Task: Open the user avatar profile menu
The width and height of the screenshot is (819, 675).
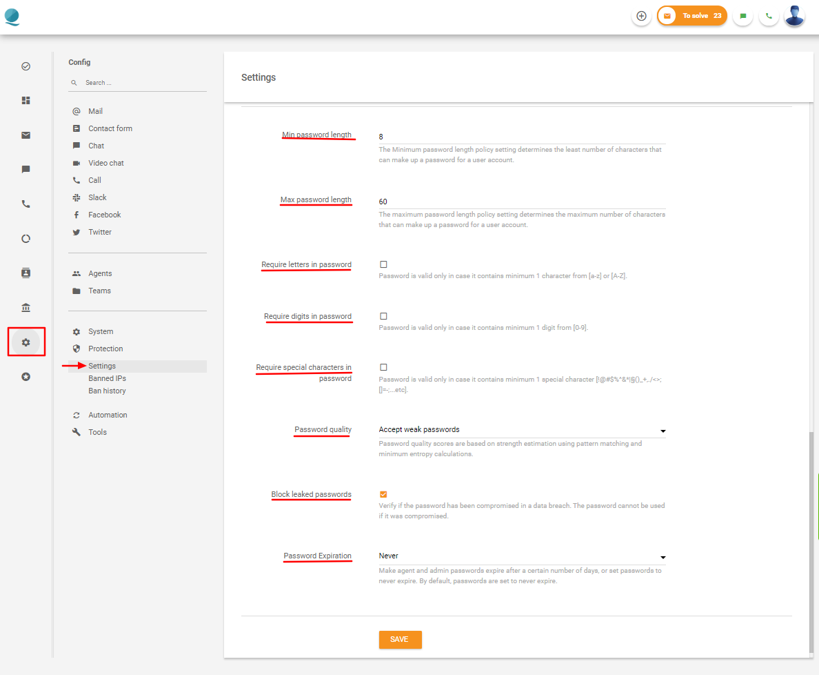Action: [x=794, y=16]
